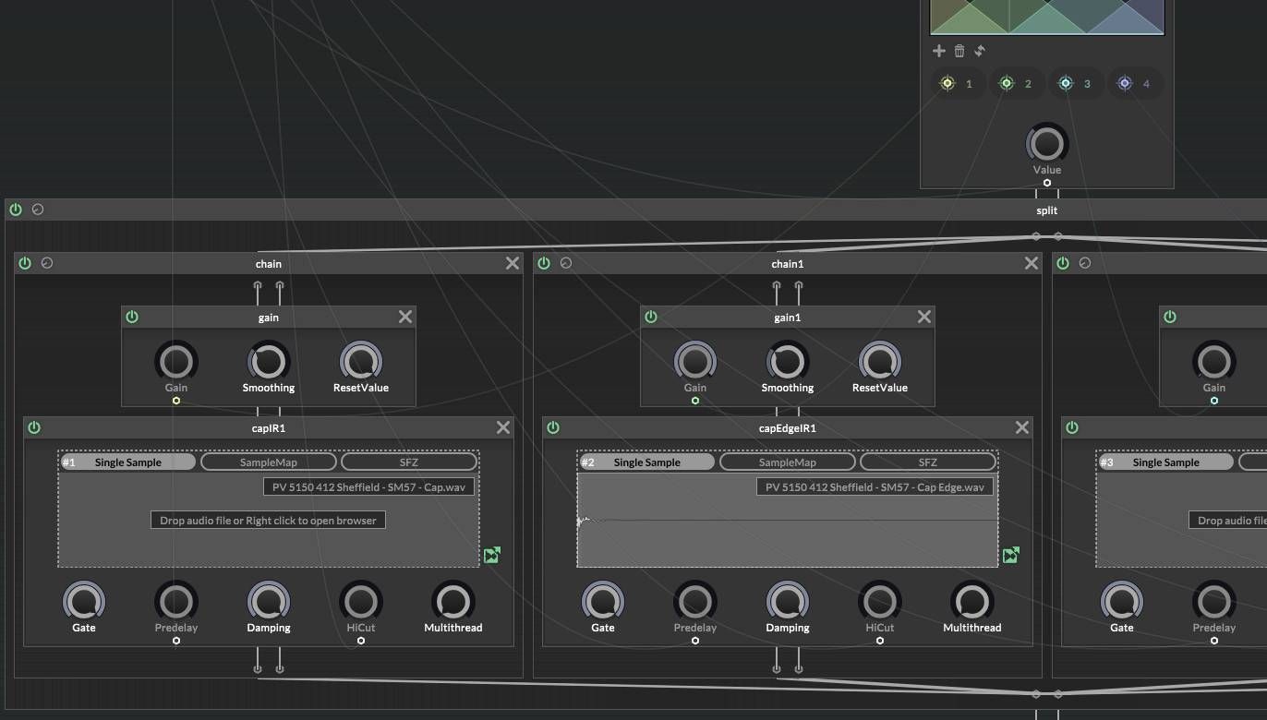1267x720 pixels.
Task: Click the Gate knob in capEdgeIR1
Action: click(603, 601)
